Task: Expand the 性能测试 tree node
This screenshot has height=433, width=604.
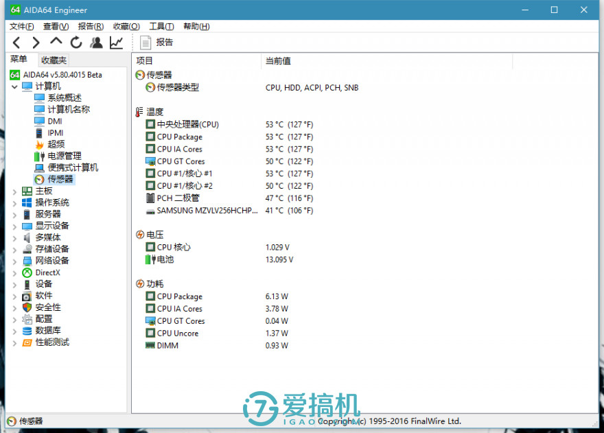Action: (x=15, y=342)
